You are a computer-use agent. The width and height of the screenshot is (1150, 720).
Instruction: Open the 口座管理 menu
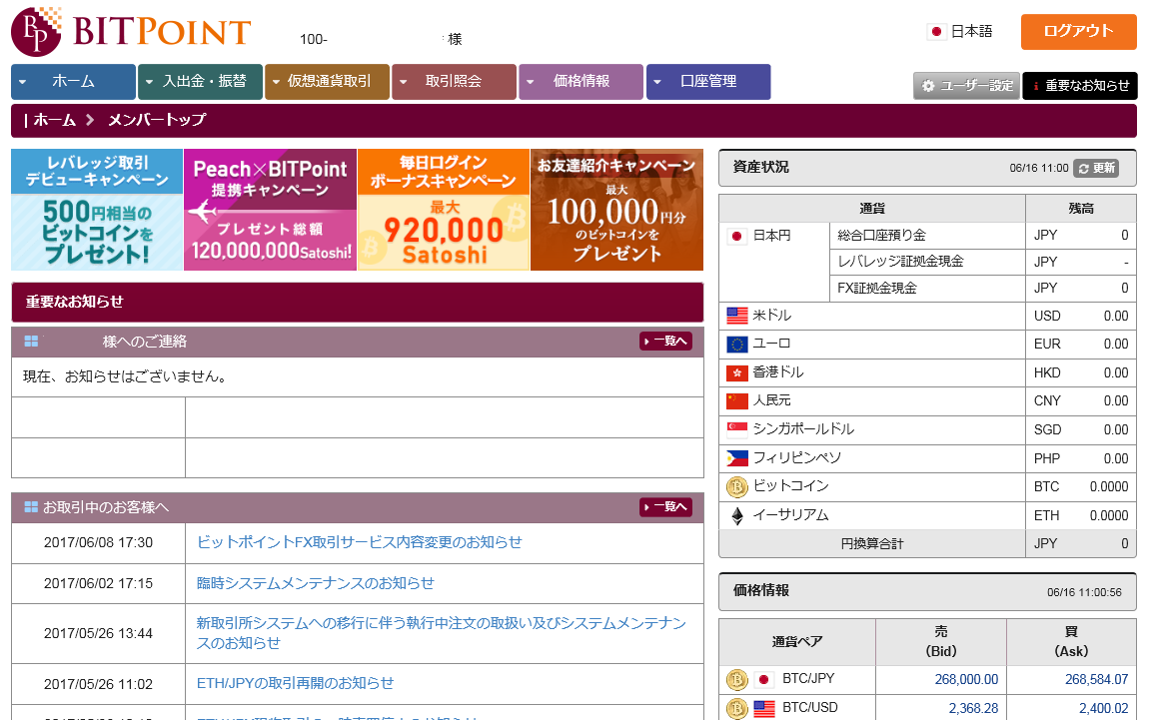(707, 82)
